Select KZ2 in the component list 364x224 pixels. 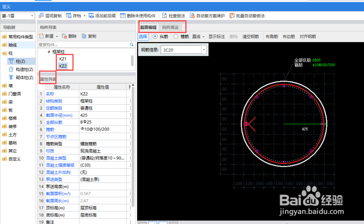point(63,66)
